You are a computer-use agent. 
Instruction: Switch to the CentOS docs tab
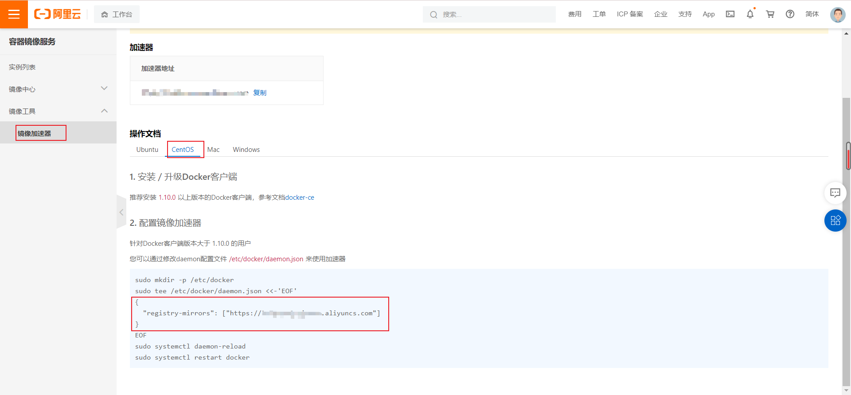click(x=183, y=150)
